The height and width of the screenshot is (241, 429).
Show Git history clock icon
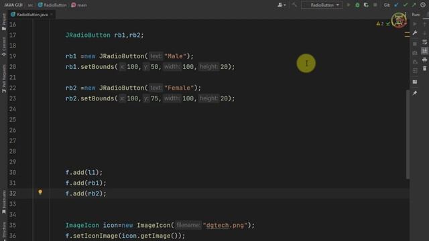point(423,5)
